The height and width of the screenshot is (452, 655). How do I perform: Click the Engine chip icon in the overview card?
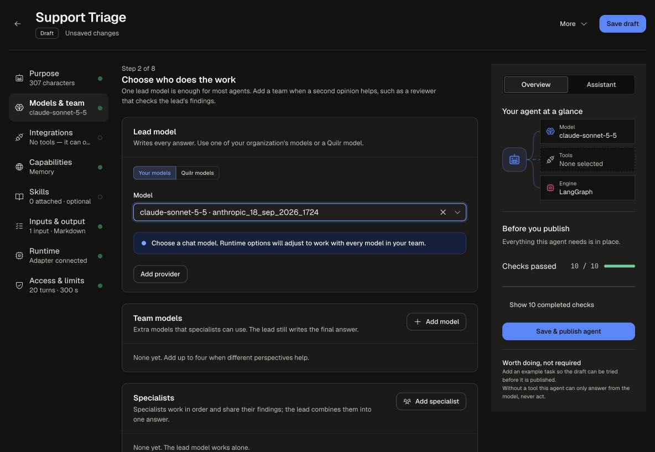[x=550, y=188]
